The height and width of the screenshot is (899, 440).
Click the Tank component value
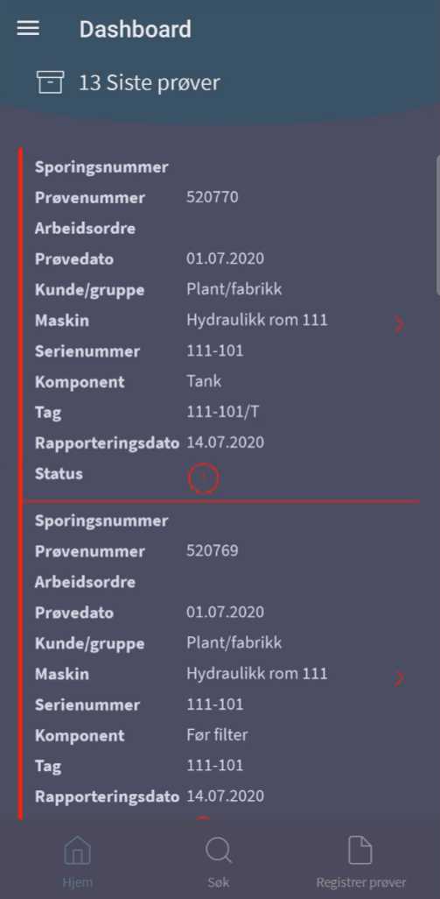[x=204, y=381]
